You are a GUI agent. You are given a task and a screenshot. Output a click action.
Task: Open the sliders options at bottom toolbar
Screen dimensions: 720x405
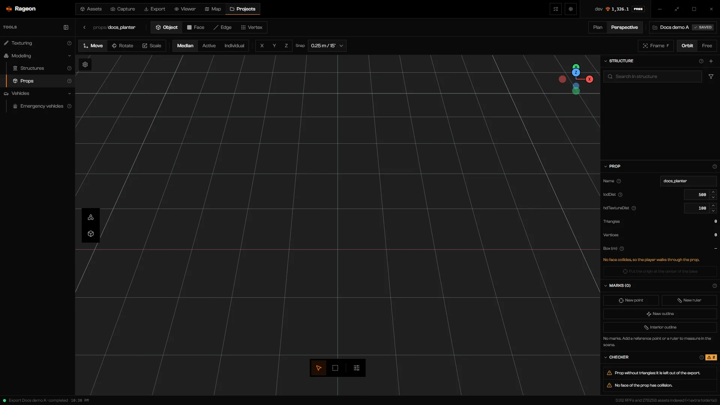[x=357, y=368]
